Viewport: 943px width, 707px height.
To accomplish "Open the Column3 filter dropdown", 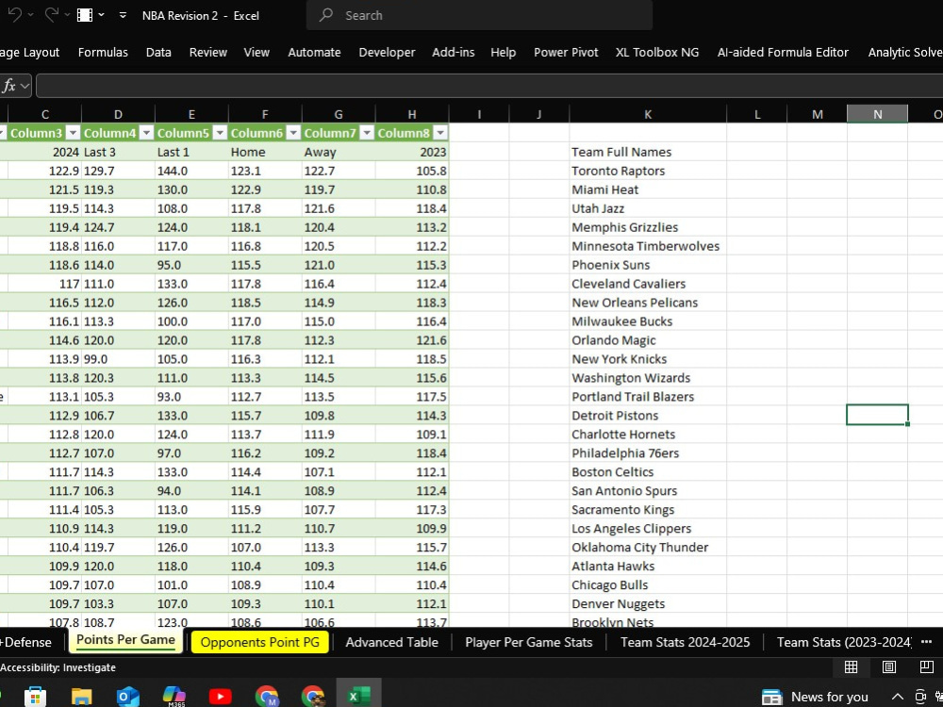I will pyautogui.click(x=74, y=133).
